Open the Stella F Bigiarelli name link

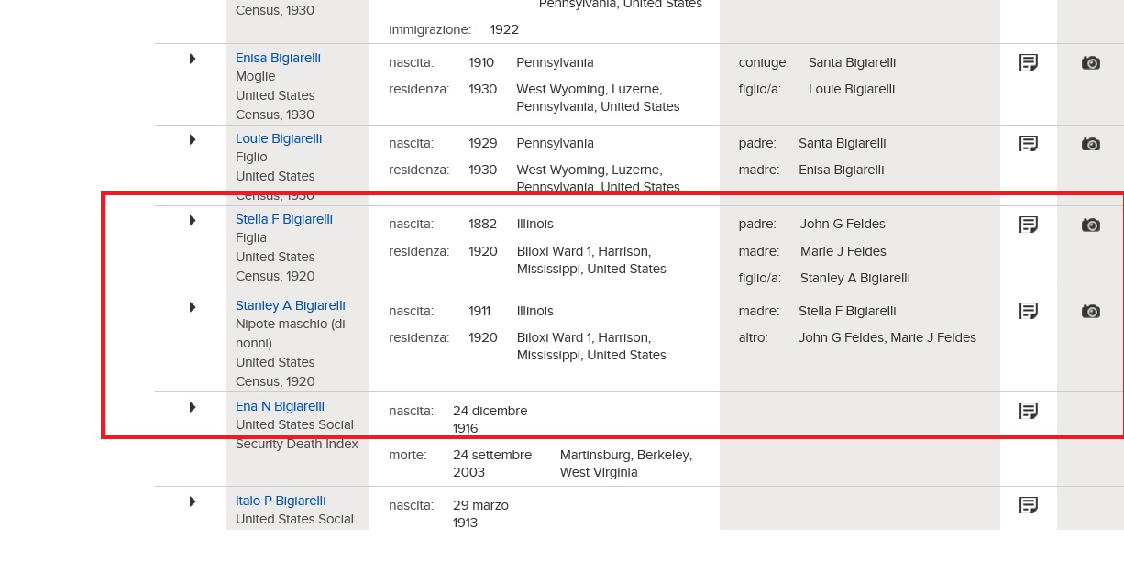(x=283, y=219)
